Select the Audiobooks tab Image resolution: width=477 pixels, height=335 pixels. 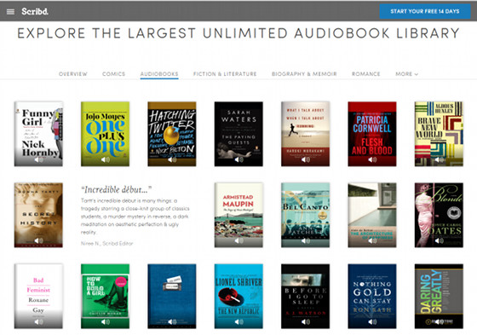click(x=159, y=74)
